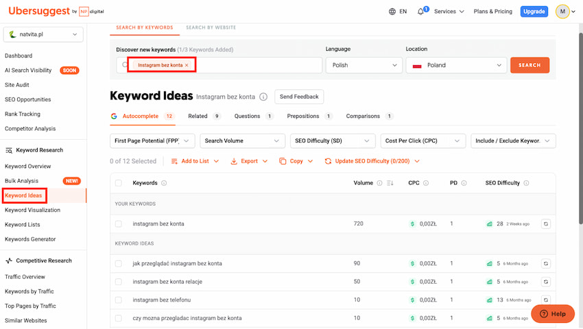Click the Keywords column info icon
The width and height of the screenshot is (583, 329).
(x=164, y=183)
